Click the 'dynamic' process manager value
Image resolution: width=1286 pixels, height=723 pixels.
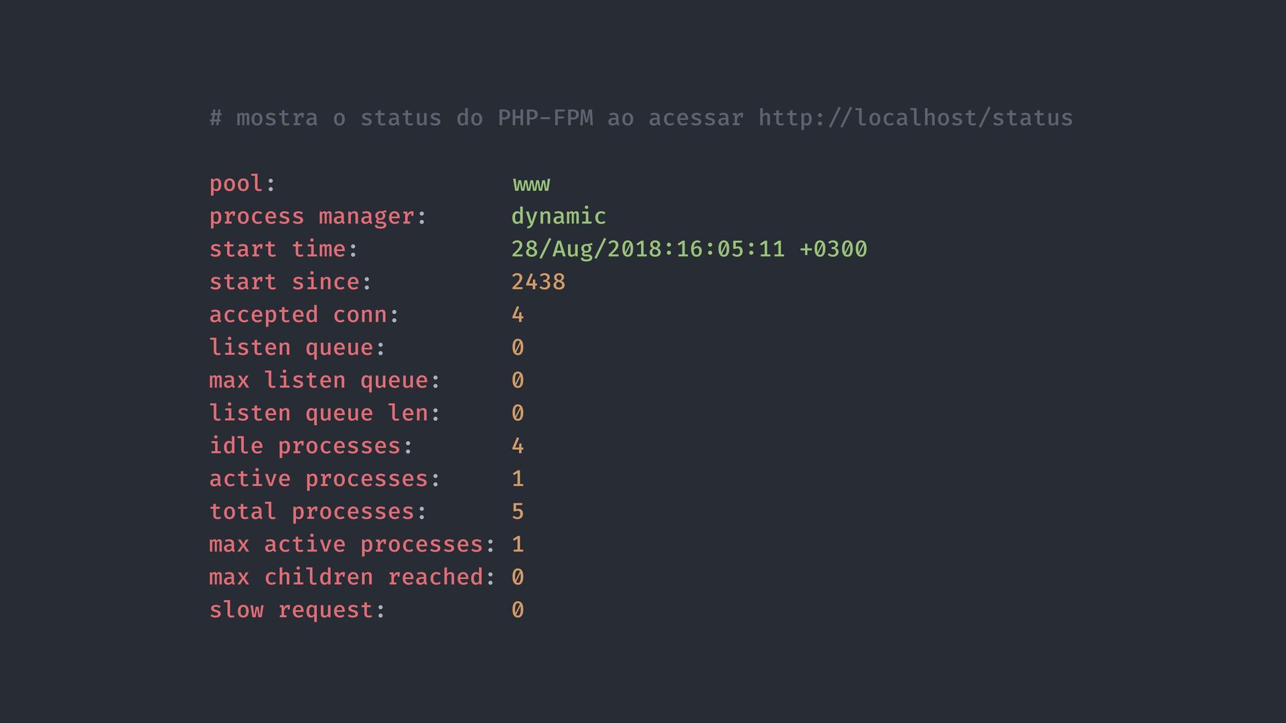(x=559, y=216)
